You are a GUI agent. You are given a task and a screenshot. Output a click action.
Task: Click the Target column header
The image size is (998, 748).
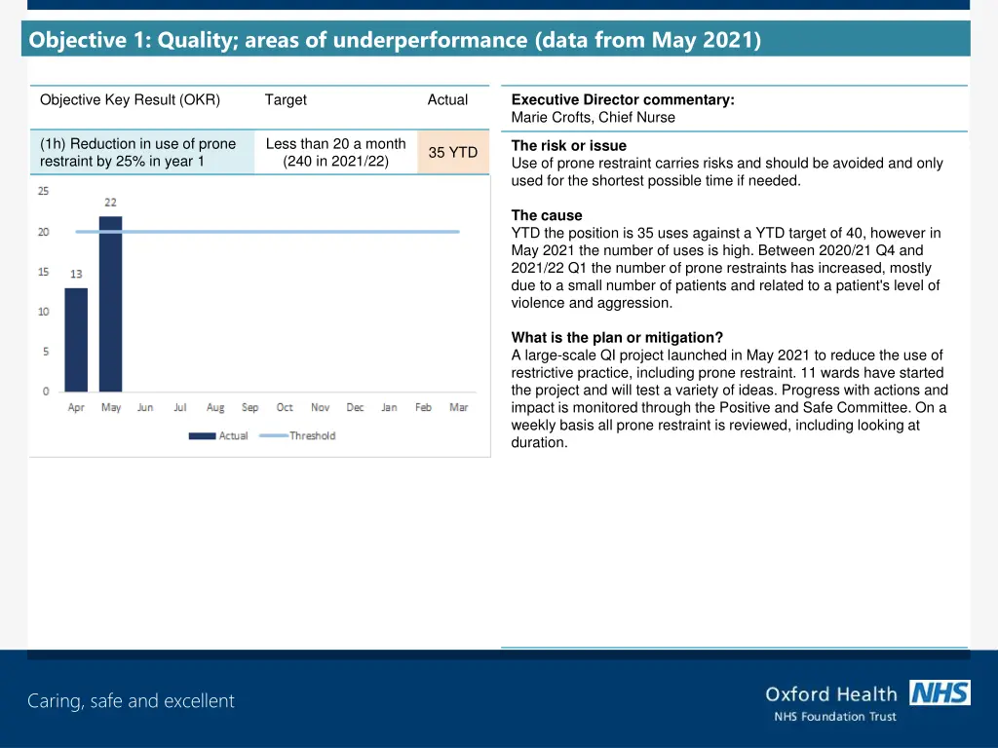[x=286, y=99]
